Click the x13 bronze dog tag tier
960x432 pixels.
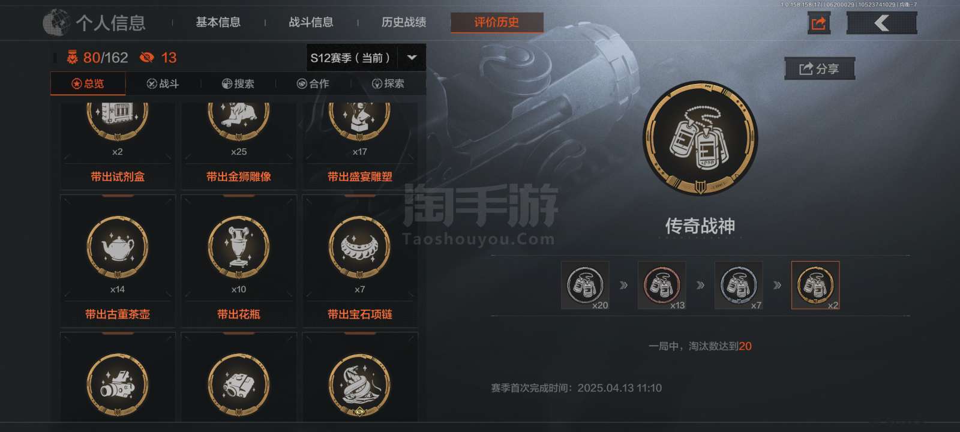662,285
